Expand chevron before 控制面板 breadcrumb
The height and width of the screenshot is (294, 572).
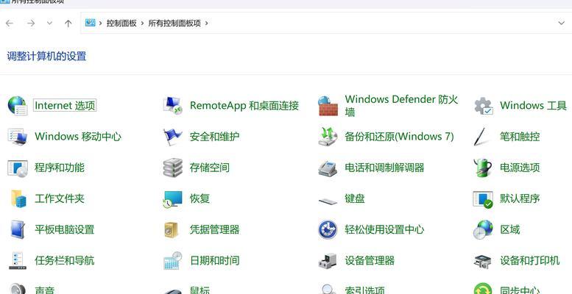coord(101,24)
